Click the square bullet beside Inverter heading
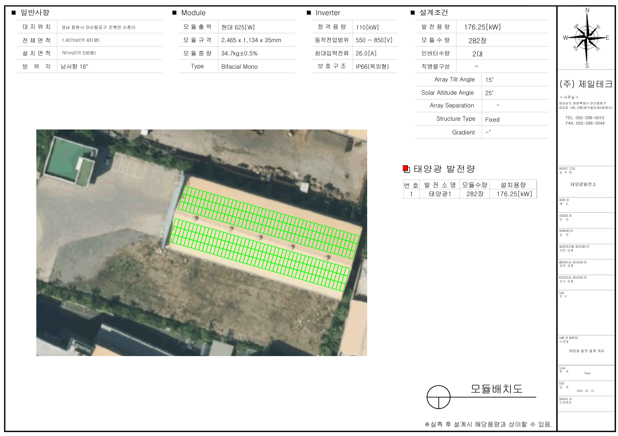The height and width of the screenshot is (436, 618). (x=309, y=13)
